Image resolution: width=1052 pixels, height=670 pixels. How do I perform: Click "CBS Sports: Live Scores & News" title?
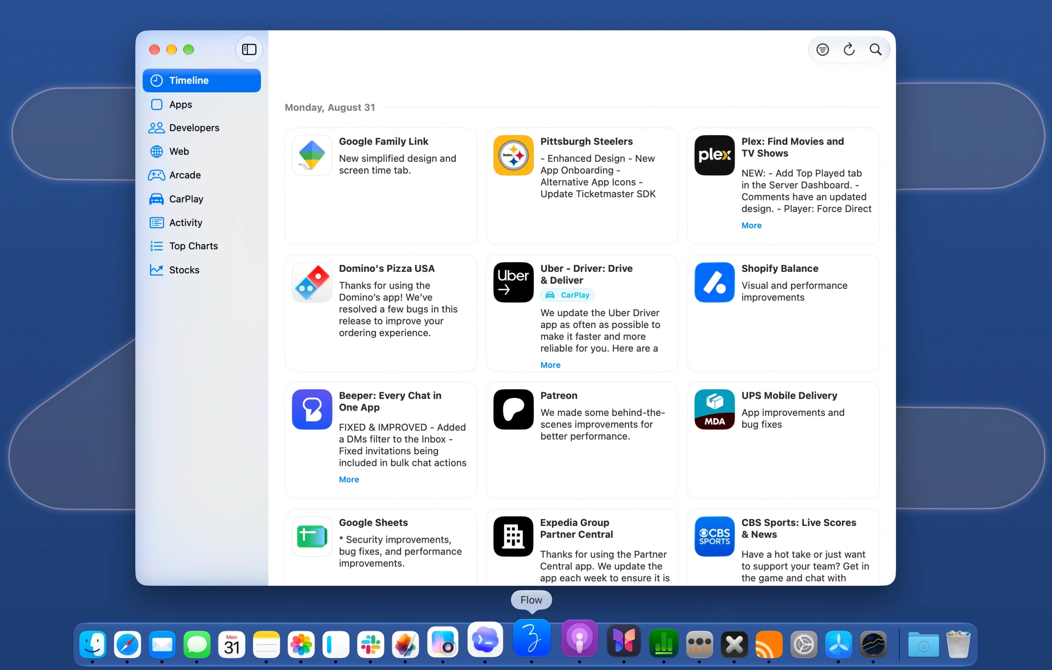pyautogui.click(x=798, y=529)
